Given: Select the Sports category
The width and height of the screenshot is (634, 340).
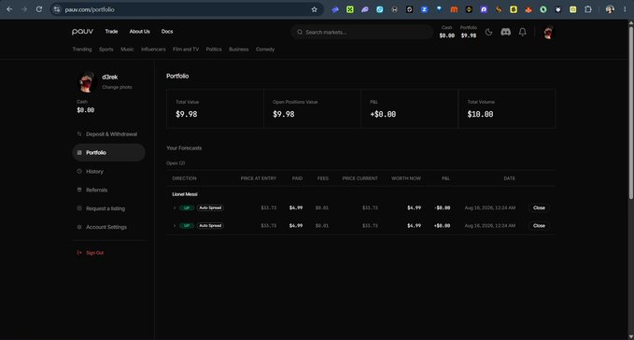Looking at the screenshot, I should [106, 50].
